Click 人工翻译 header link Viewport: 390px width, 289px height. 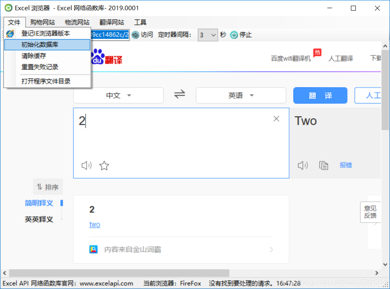(341, 59)
